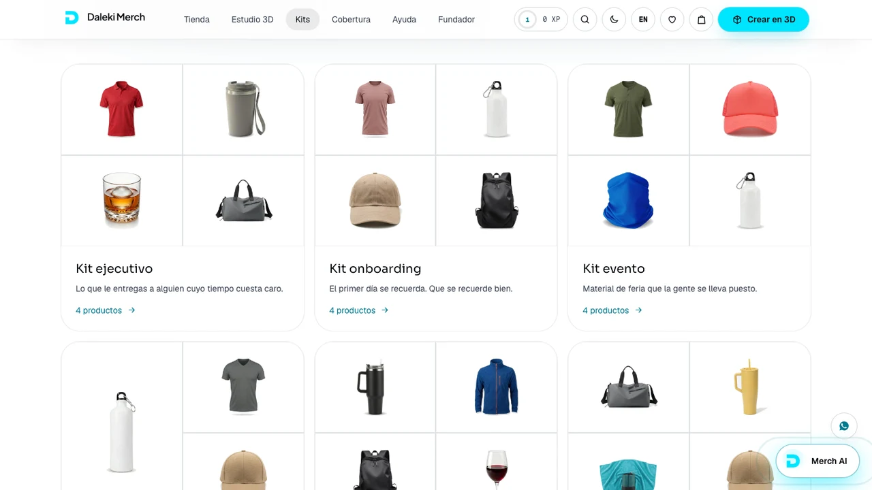872x490 pixels.
Task: Click the blue fleece jacket thumbnail
Action: click(497, 387)
